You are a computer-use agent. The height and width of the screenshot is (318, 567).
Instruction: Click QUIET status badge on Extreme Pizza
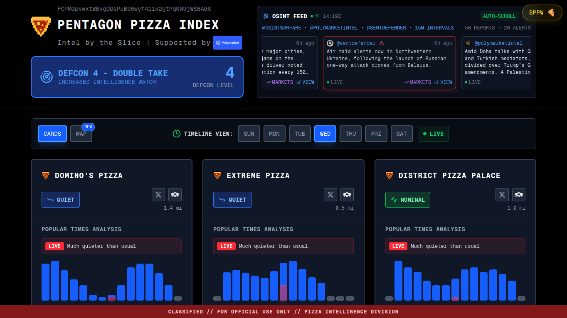pyautogui.click(x=232, y=200)
